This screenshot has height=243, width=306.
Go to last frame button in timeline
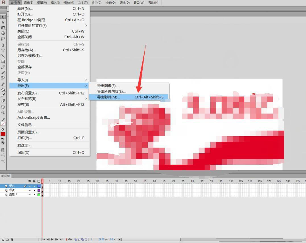pyautogui.click(x=61, y=239)
